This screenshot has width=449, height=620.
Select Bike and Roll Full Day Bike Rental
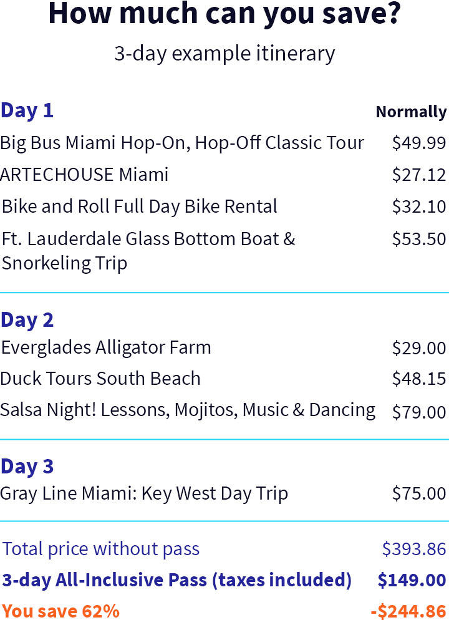[x=140, y=207]
